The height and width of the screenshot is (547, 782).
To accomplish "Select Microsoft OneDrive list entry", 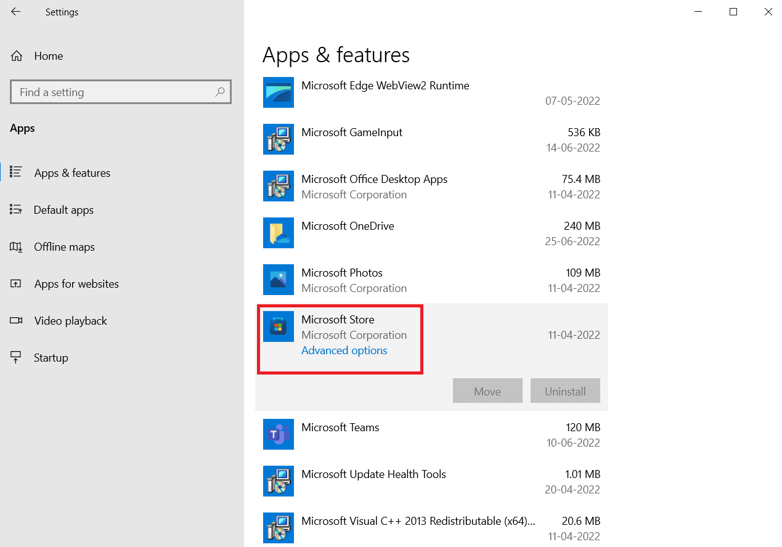I will pyautogui.click(x=431, y=233).
